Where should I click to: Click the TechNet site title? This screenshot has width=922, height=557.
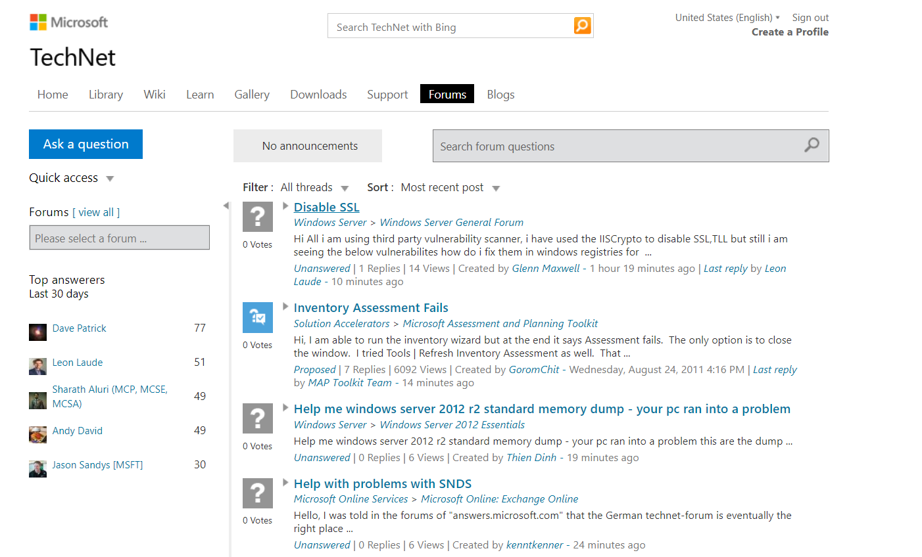(x=73, y=58)
